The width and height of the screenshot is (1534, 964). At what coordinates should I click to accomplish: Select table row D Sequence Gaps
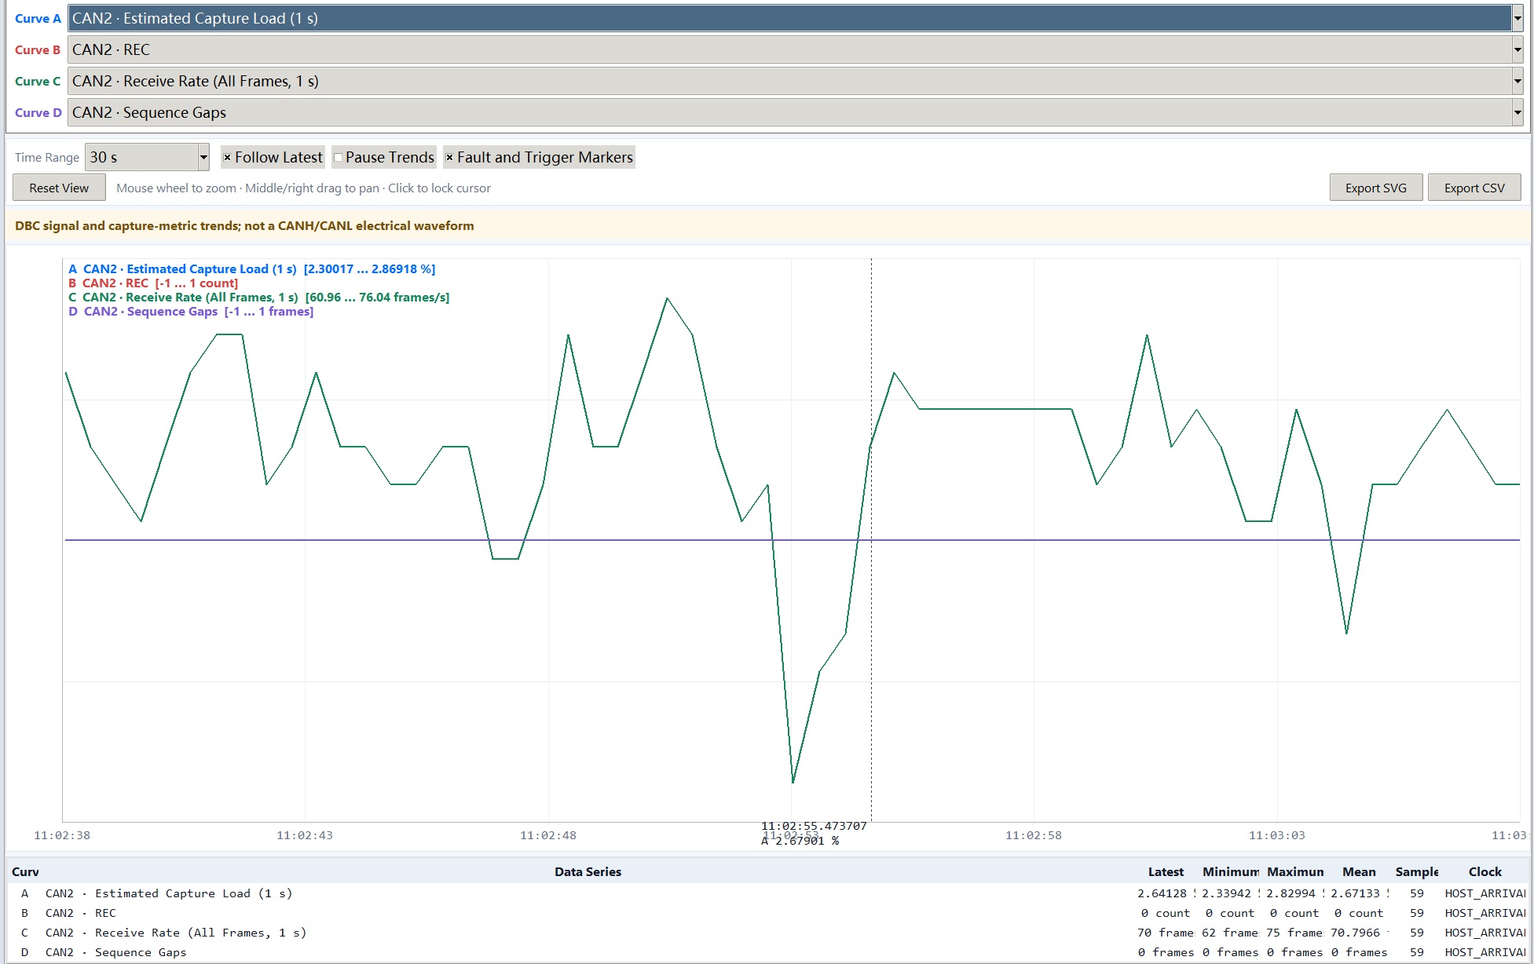(x=768, y=952)
